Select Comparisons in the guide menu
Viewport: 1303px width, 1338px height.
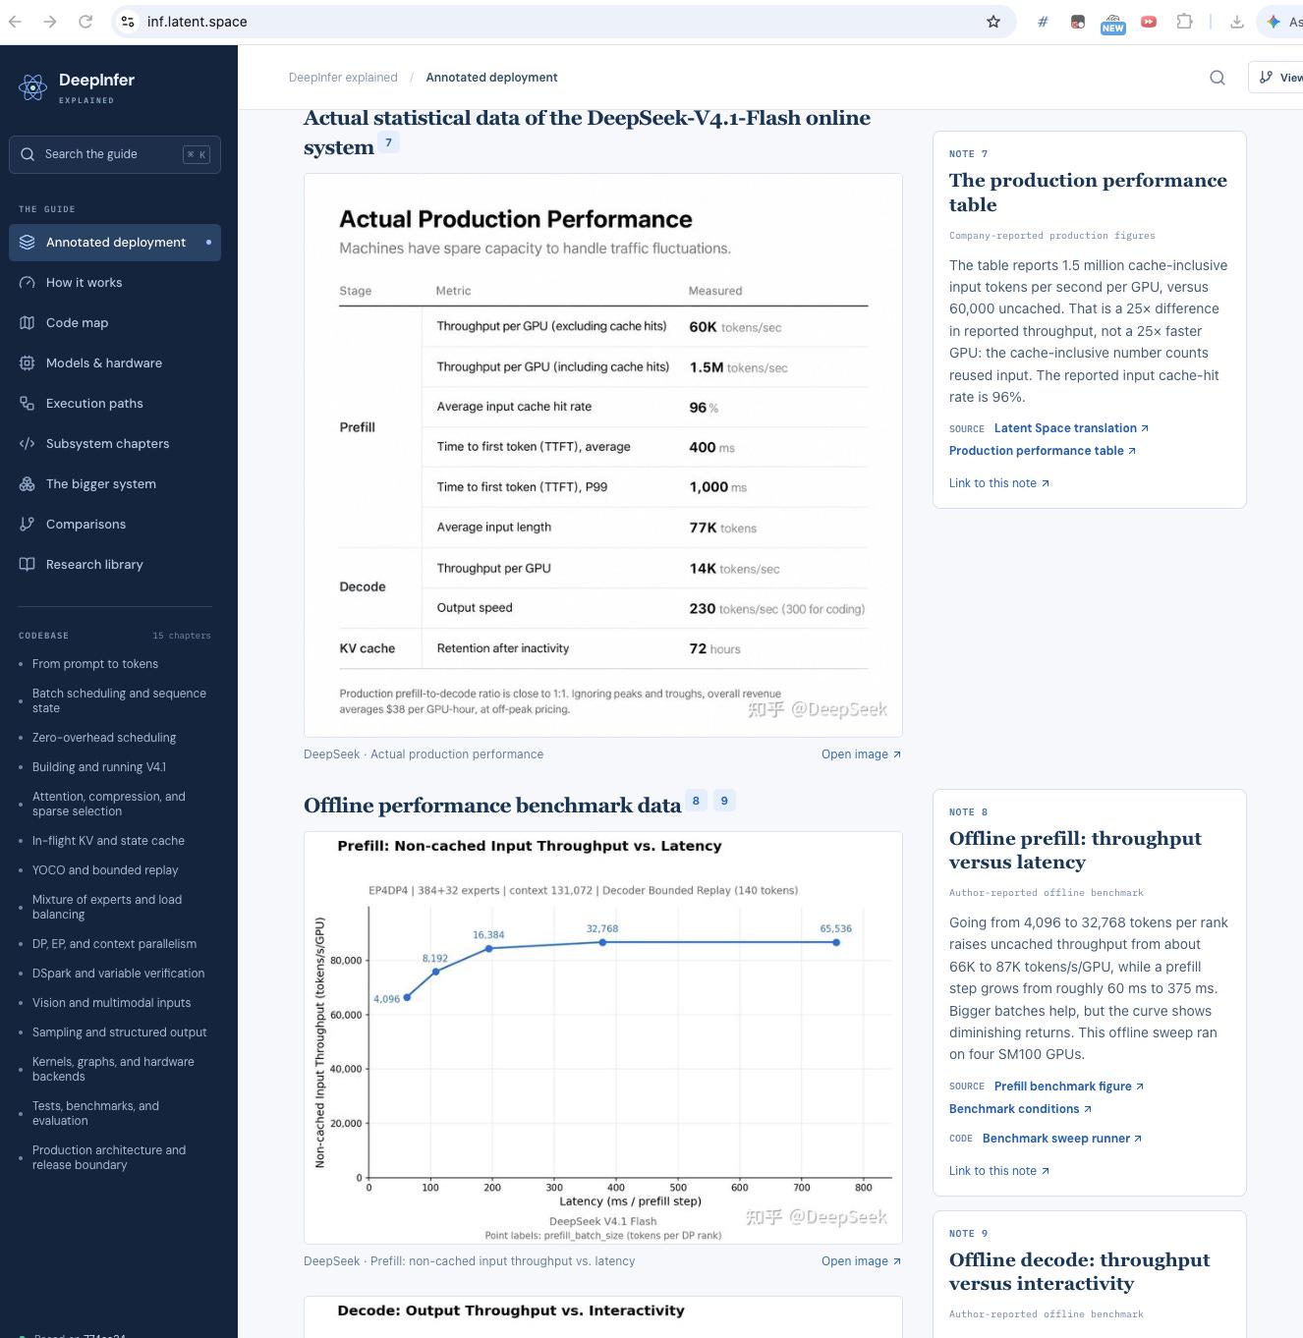pyautogui.click(x=115, y=525)
